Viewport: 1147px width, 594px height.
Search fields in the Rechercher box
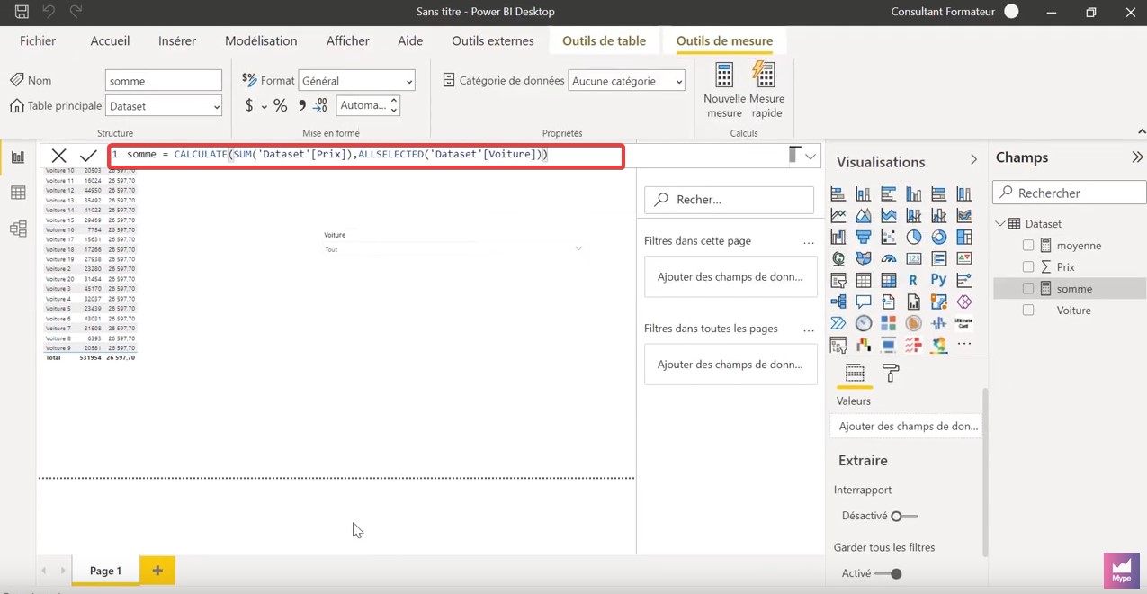[x=1070, y=193]
